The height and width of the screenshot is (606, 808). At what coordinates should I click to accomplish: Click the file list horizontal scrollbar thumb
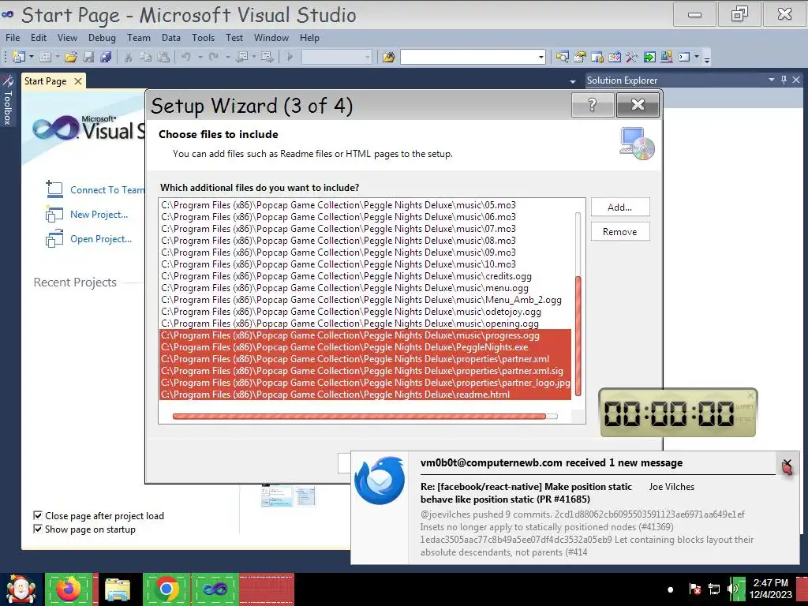tap(359, 417)
